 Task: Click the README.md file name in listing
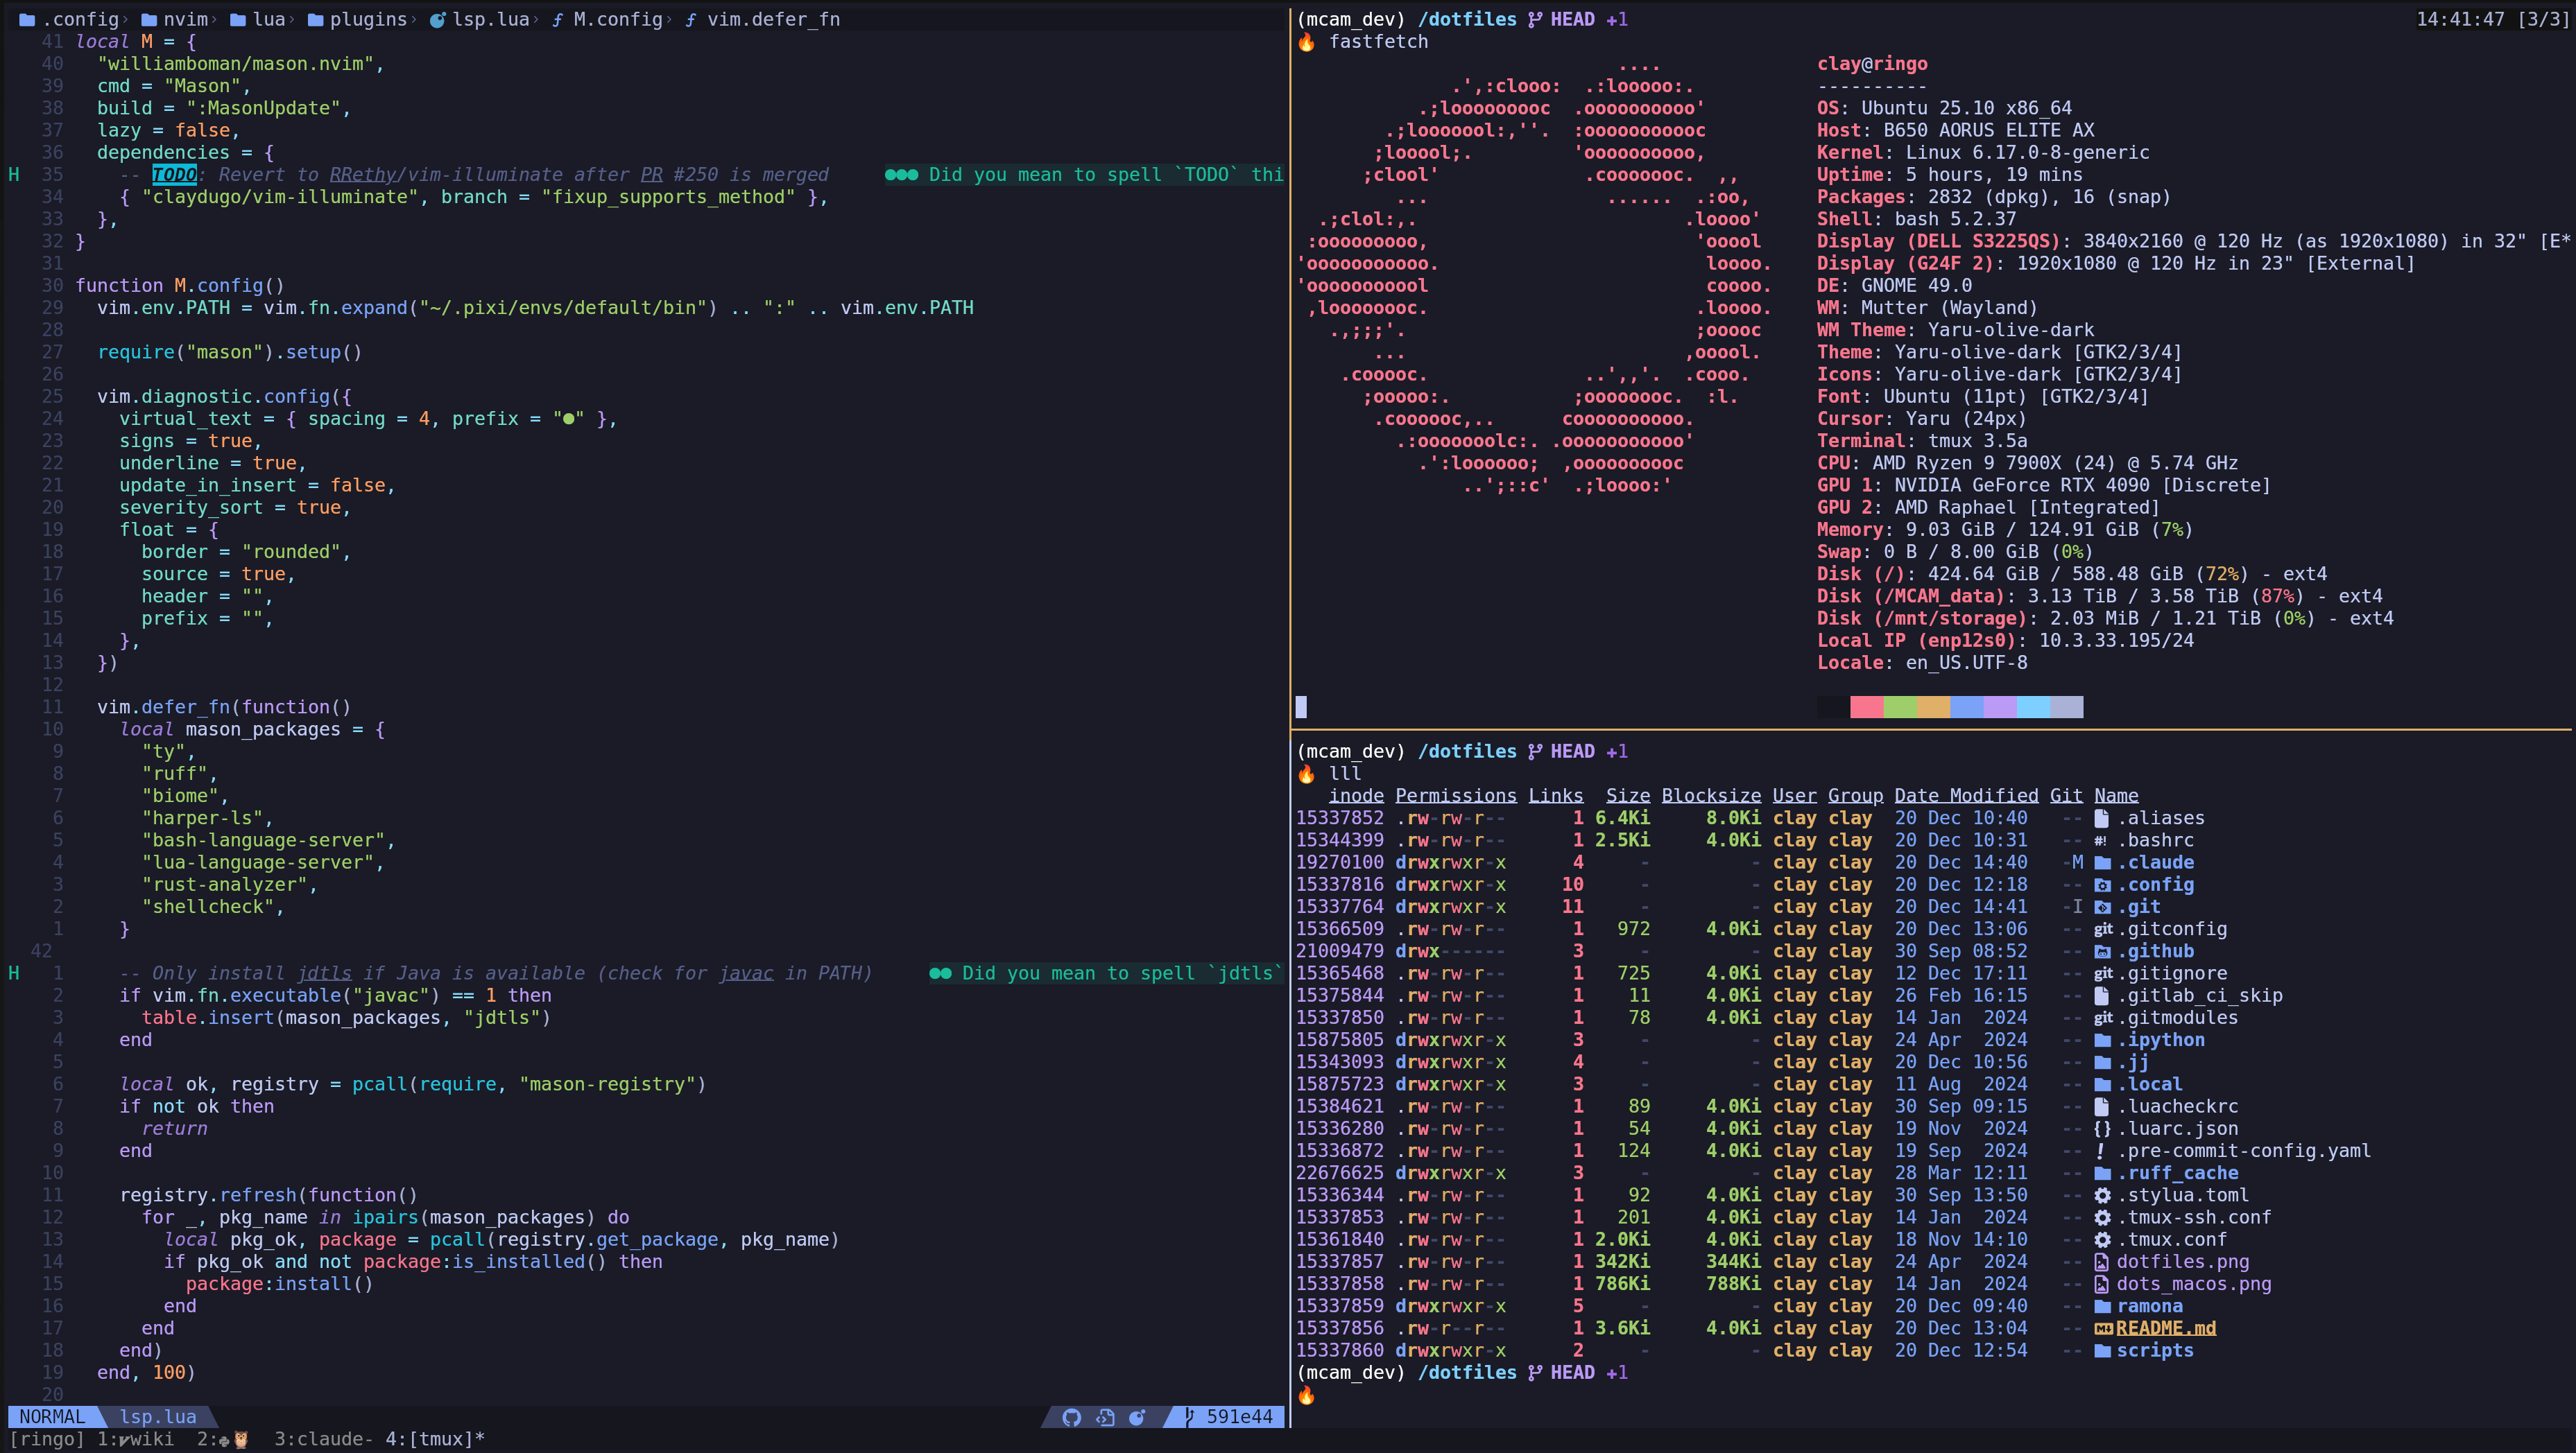(x=2165, y=1328)
